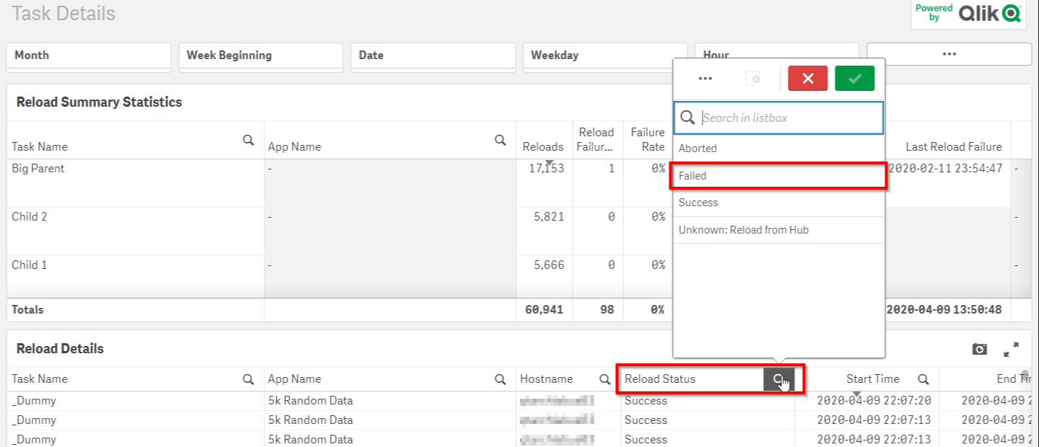Click the Search in listbox field
This screenshot has width=1039, height=447.
(788, 118)
